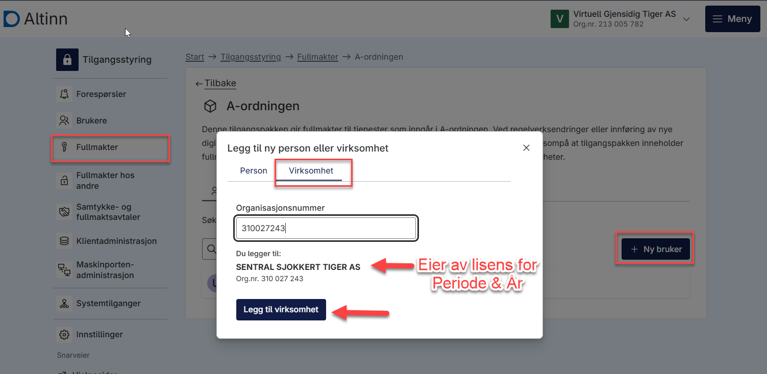Click the magnifier icon in the search field
Screen dimensions: 767x374
pyautogui.click(x=211, y=250)
